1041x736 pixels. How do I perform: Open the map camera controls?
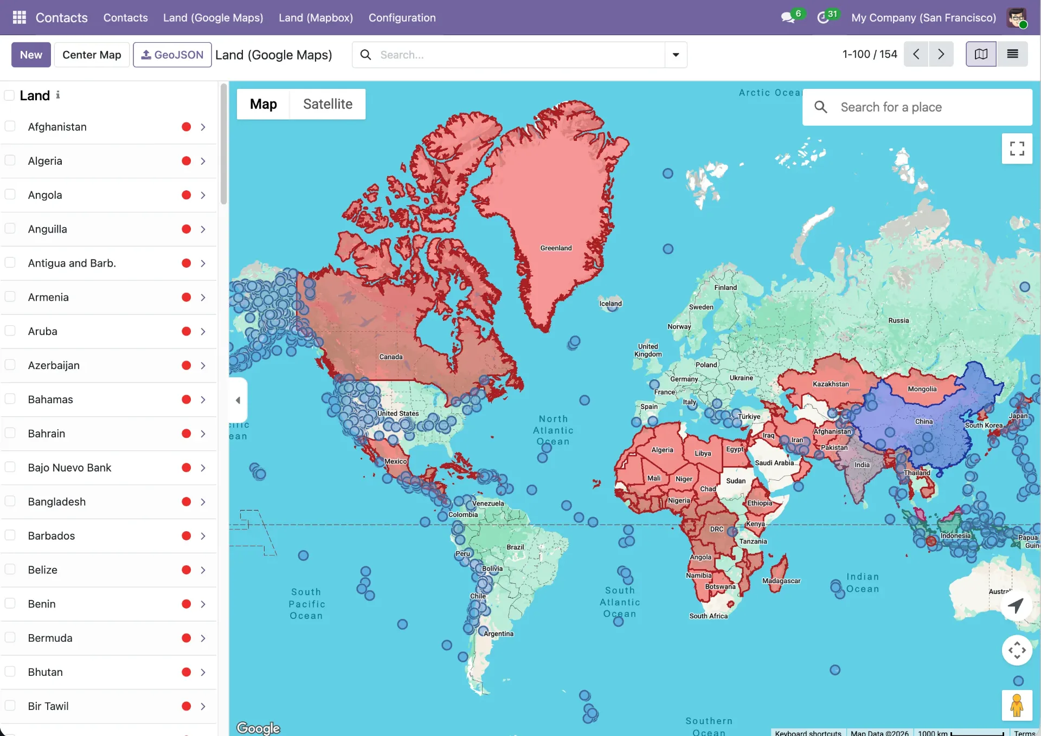point(1017,650)
